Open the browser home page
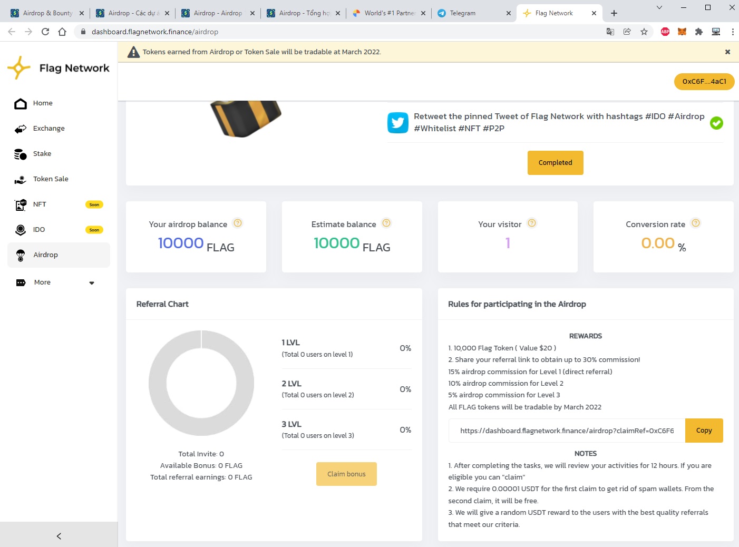 [x=62, y=32]
